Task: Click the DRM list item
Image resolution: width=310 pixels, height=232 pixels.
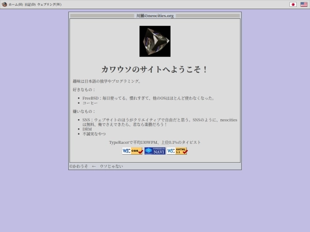Action: point(87,129)
